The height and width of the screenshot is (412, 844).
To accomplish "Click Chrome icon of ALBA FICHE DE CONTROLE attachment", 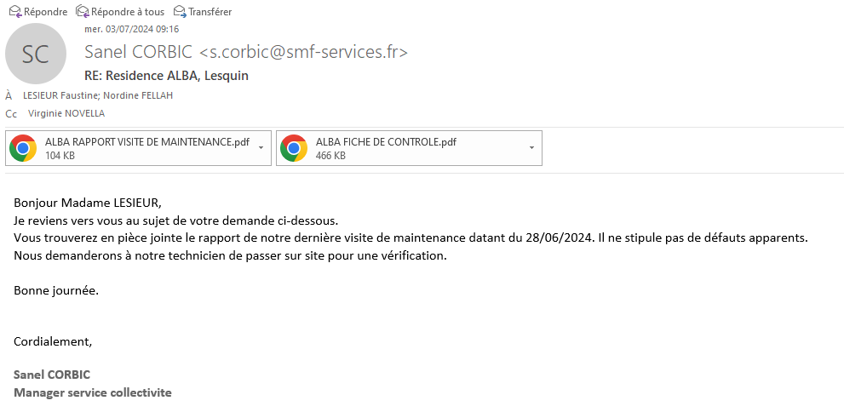I will point(294,148).
